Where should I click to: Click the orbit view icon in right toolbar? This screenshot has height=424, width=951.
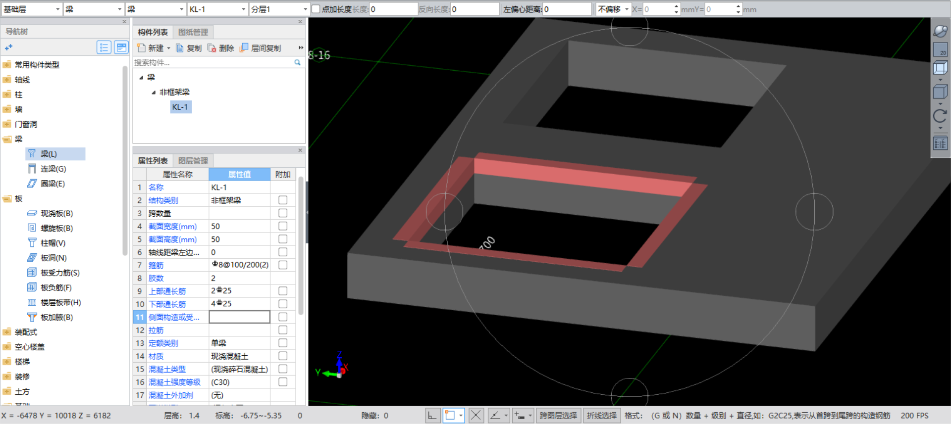940,31
